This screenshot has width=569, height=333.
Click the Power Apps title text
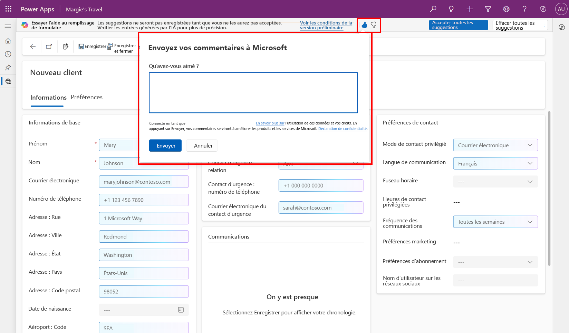[37, 9]
